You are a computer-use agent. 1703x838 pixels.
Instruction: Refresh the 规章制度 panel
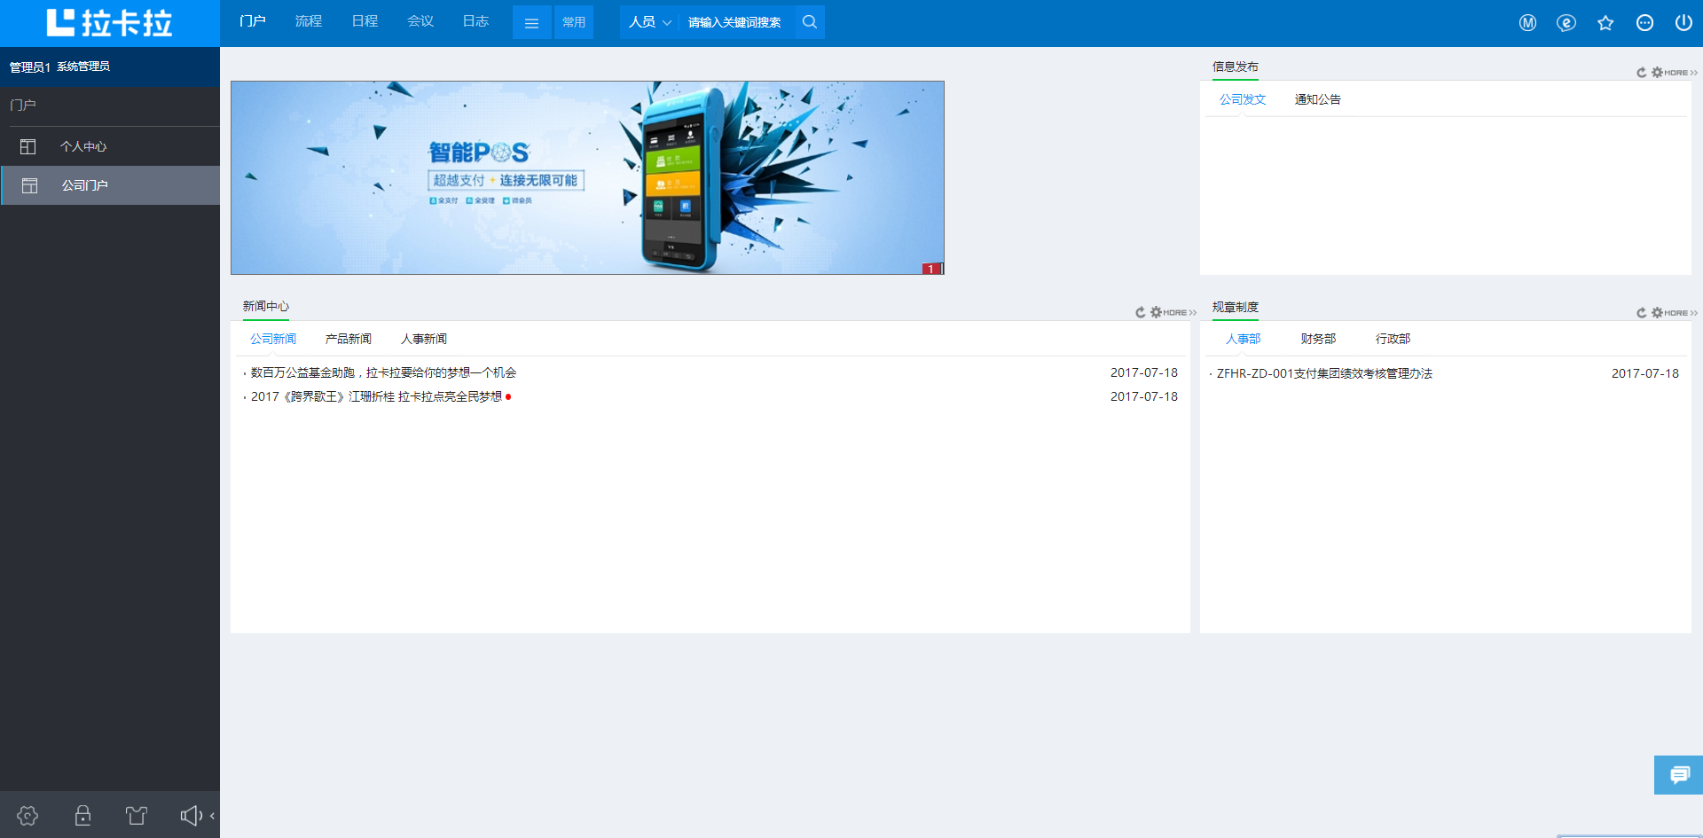1642,313
